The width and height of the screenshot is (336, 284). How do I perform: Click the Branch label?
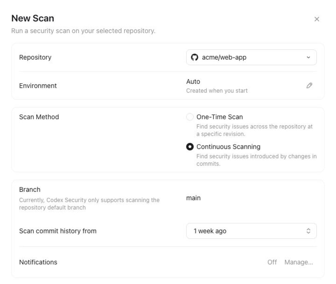(x=30, y=190)
